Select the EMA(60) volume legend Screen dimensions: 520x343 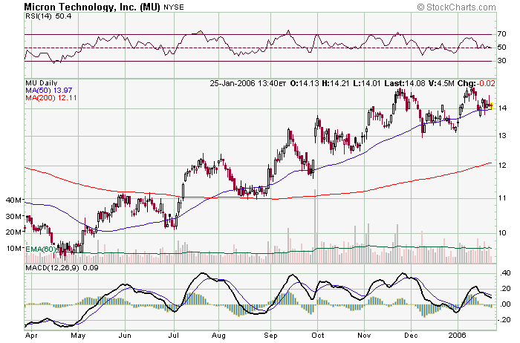40,249
